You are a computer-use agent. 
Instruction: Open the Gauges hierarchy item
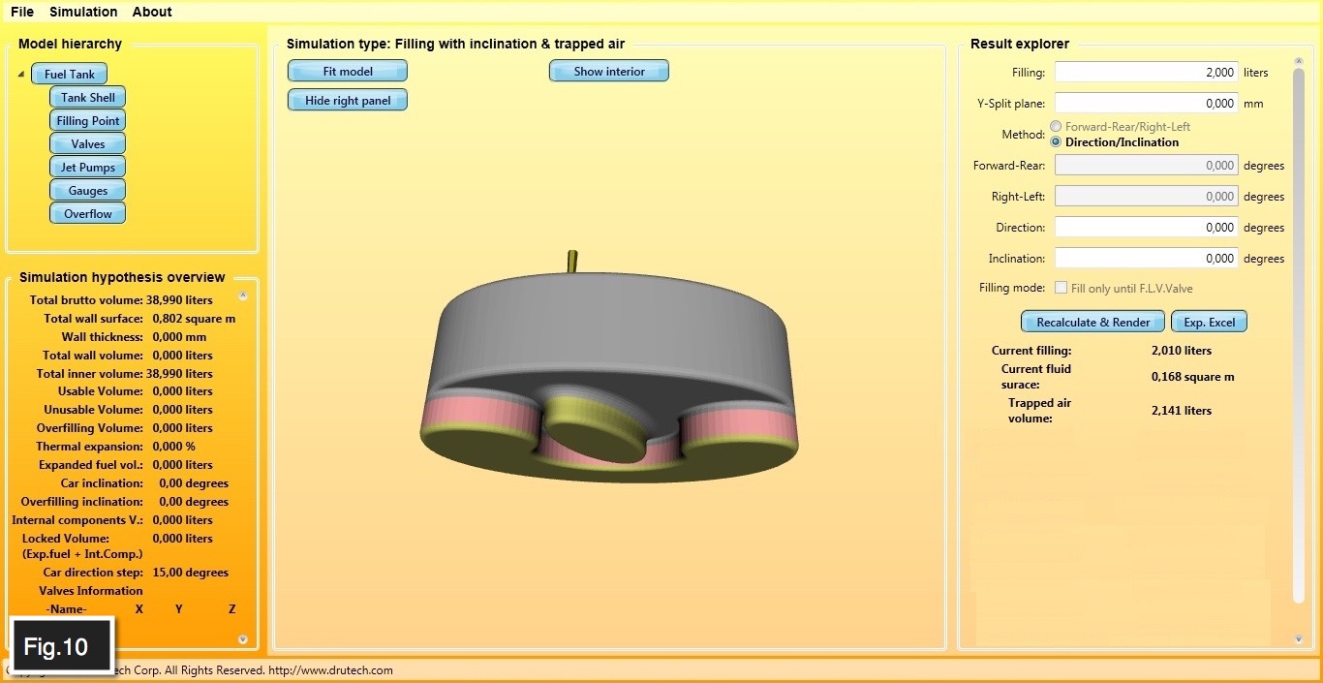88,191
